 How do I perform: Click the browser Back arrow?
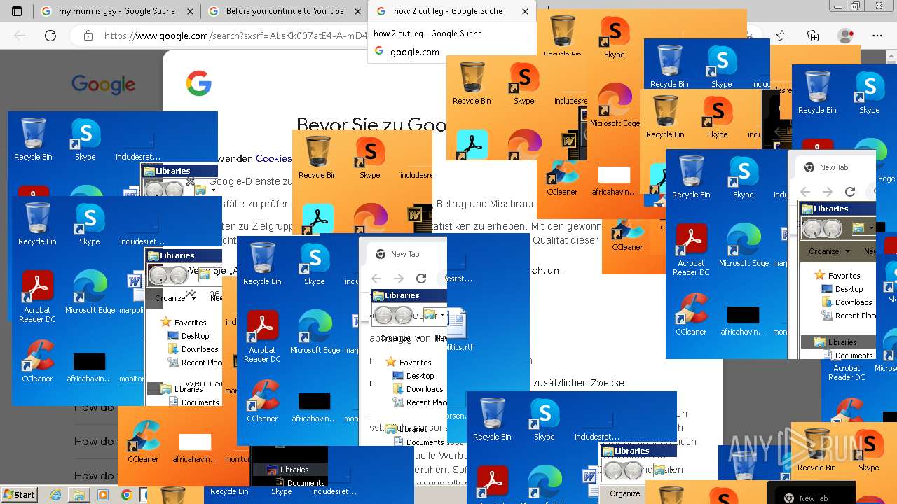point(20,35)
